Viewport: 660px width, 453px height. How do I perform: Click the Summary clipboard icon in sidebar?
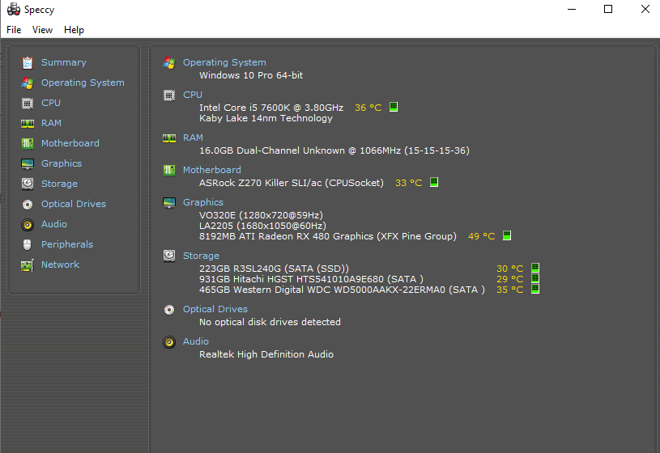(28, 62)
